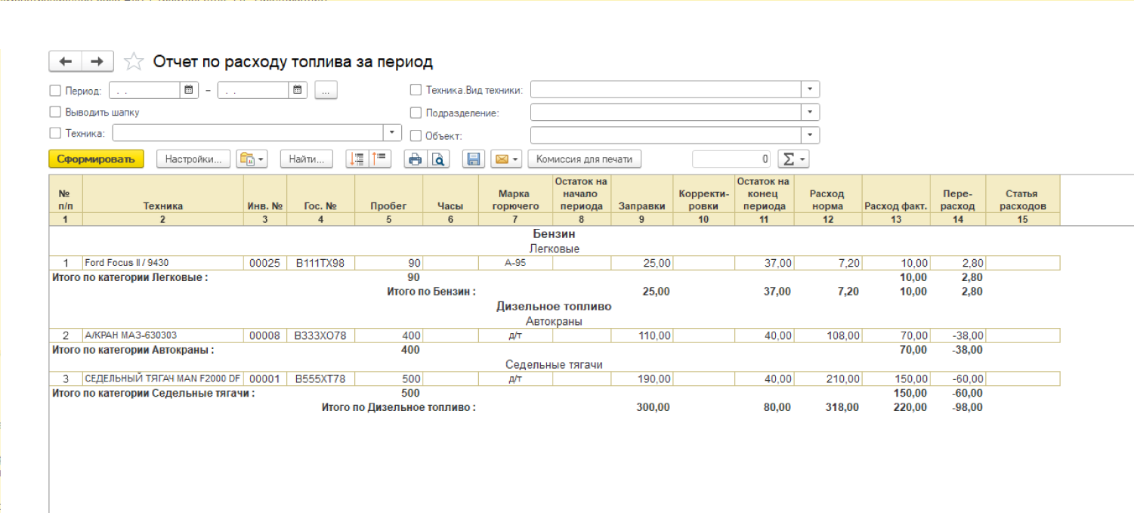Open calendar for period start date
The height and width of the screenshot is (513, 1134).
[x=189, y=90]
